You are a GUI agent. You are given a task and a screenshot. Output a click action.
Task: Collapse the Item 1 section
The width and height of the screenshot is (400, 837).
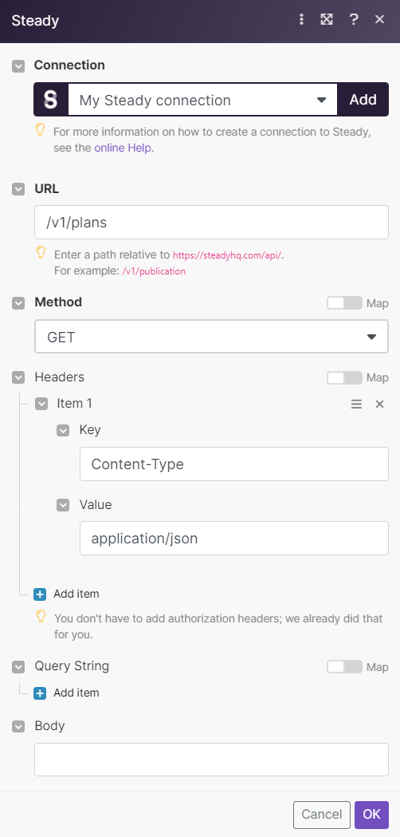pyautogui.click(x=41, y=404)
